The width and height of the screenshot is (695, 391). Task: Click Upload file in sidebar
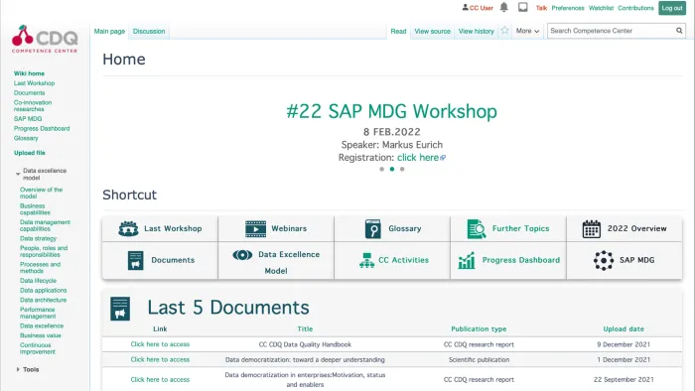(29, 153)
